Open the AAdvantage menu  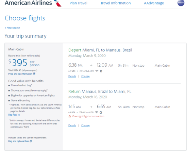[x=154, y=3]
